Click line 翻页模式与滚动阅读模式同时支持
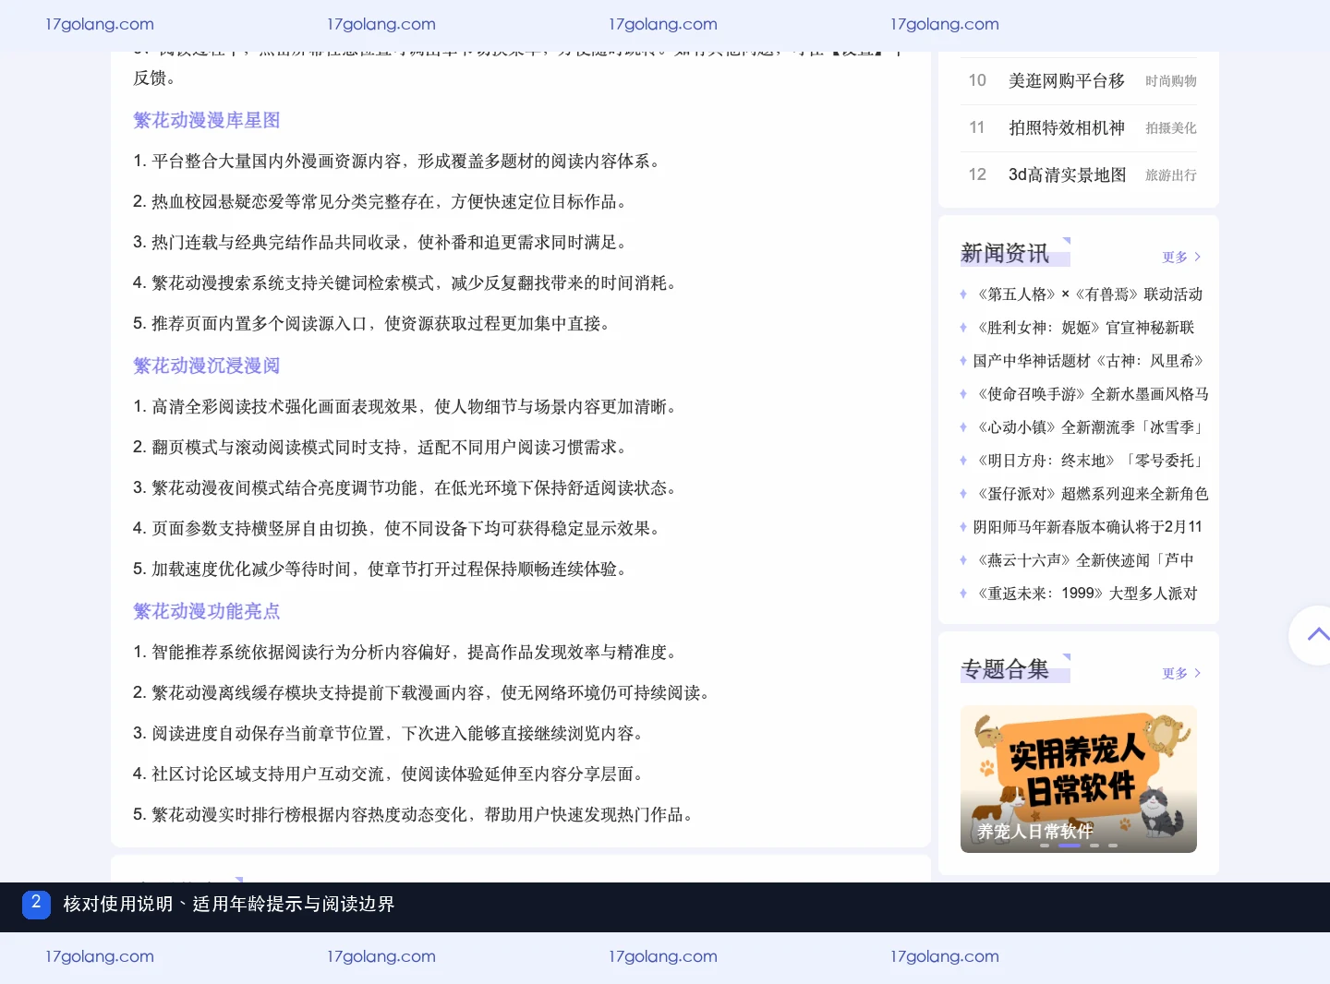This screenshot has width=1330, height=984. [x=382, y=448]
